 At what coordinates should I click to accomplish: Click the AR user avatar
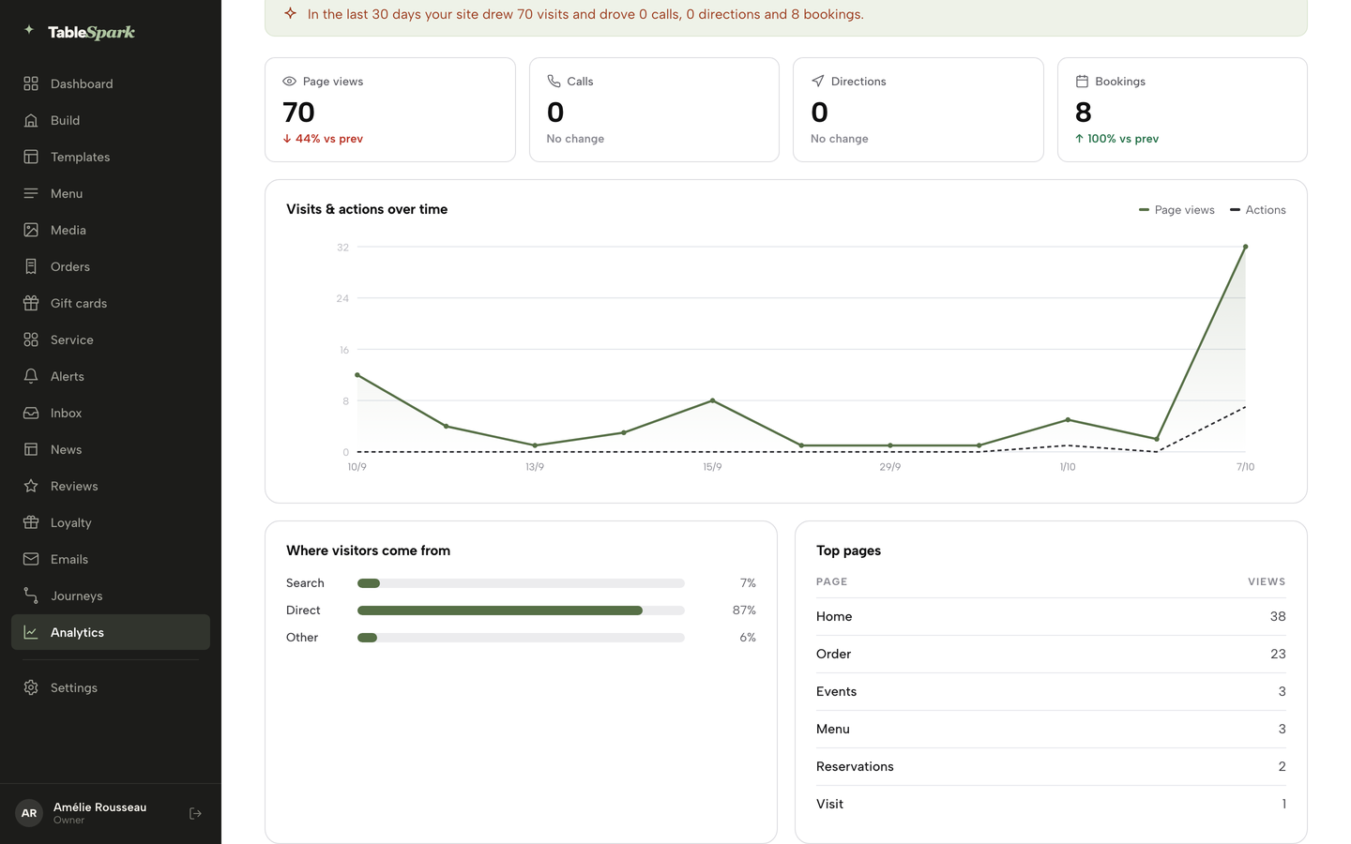point(29,813)
